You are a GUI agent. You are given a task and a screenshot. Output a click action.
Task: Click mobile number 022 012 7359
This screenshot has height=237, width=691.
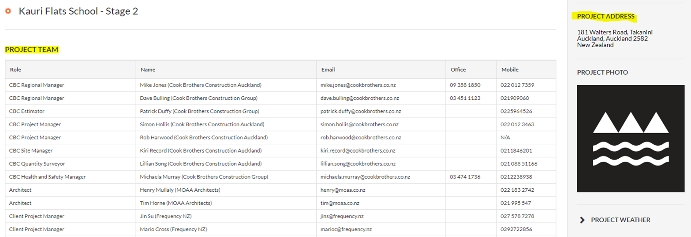[x=518, y=85]
